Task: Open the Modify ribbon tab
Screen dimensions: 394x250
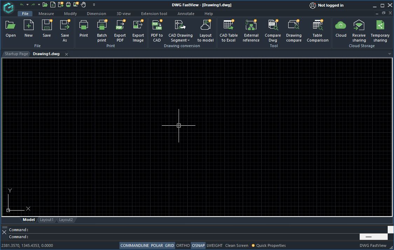Action: point(70,14)
